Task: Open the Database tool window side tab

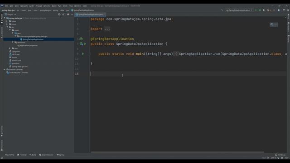Action: (x=288, y=27)
